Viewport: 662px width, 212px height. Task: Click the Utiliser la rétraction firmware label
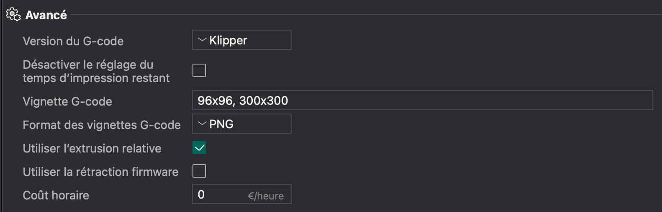tap(100, 172)
